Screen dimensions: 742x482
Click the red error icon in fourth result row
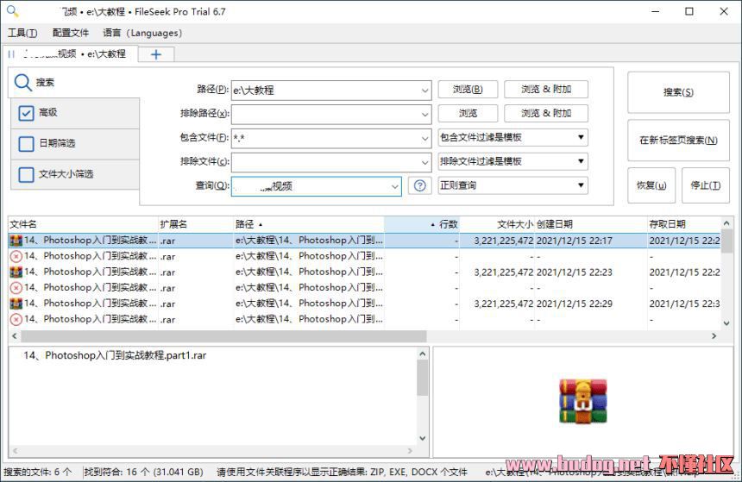coord(16,288)
